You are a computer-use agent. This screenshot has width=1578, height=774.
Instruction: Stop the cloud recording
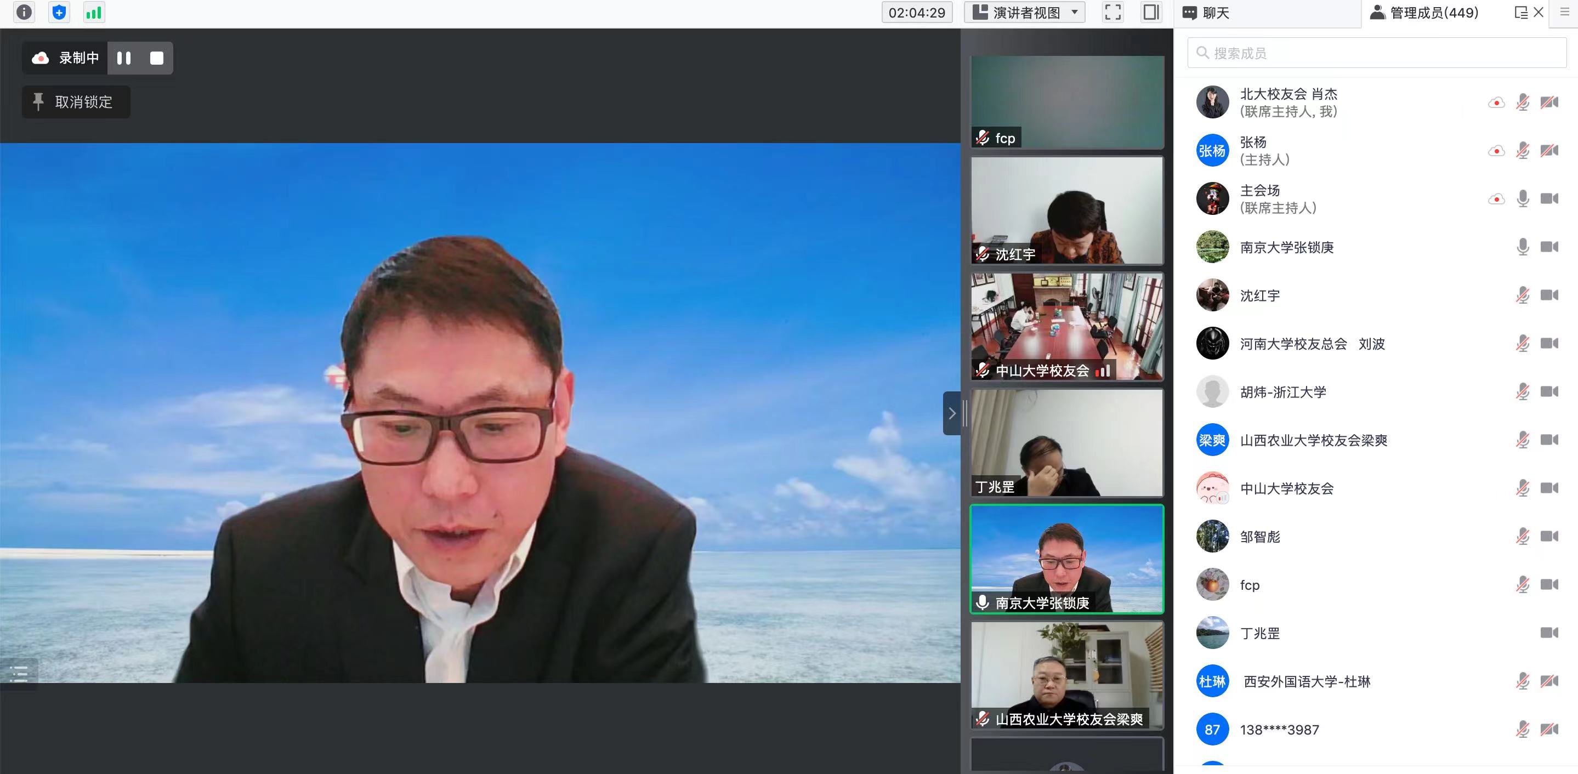pos(157,58)
